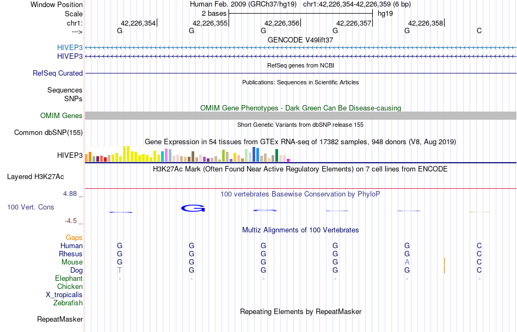
Task: Click the GTEx tissue expression bar chart
Action: pos(187,154)
